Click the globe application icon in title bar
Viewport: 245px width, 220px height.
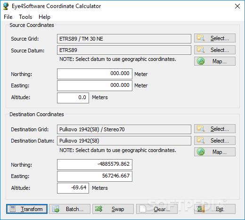(x=6, y=6)
